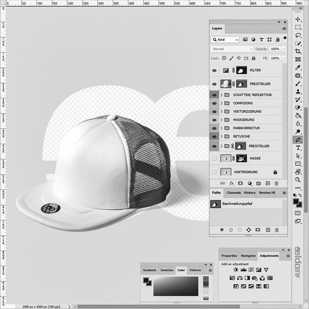309x309 pixels.
Task: Choose the Horizontal Type tool
Action: (x=298, y=148)
